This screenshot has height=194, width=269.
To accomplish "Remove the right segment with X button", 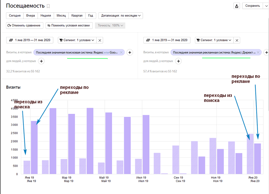I will [x=237, y=40].
